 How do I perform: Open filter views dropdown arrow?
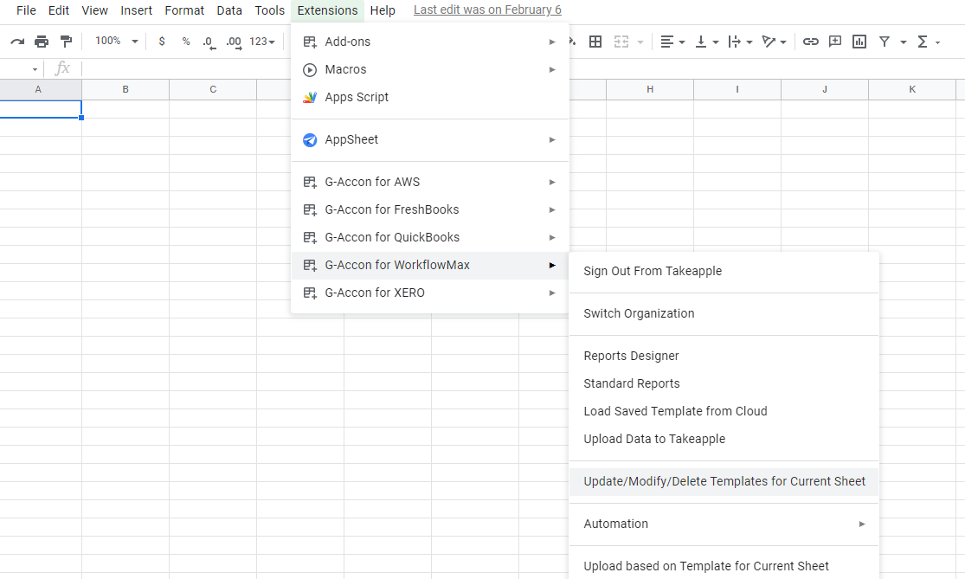[x=904, y=42]
